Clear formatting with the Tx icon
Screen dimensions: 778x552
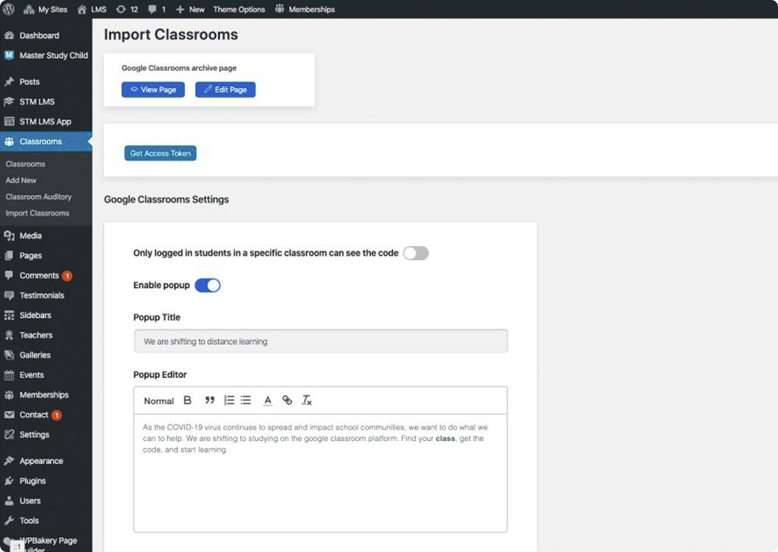[x=307, y=401]
